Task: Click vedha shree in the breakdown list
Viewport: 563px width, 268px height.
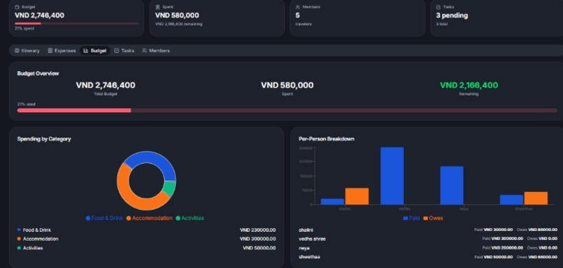Action: (312, 239)
